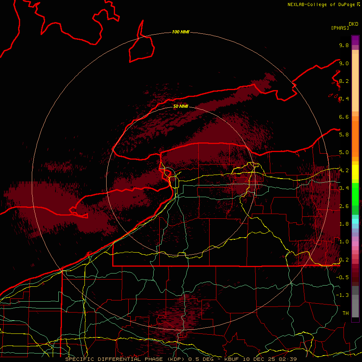This screenshot has height=362, width=362.
Task: Click the SPECIFIC DIFFERENTIAL PHASE (KDP) caption text
Action: click(126, 359)
